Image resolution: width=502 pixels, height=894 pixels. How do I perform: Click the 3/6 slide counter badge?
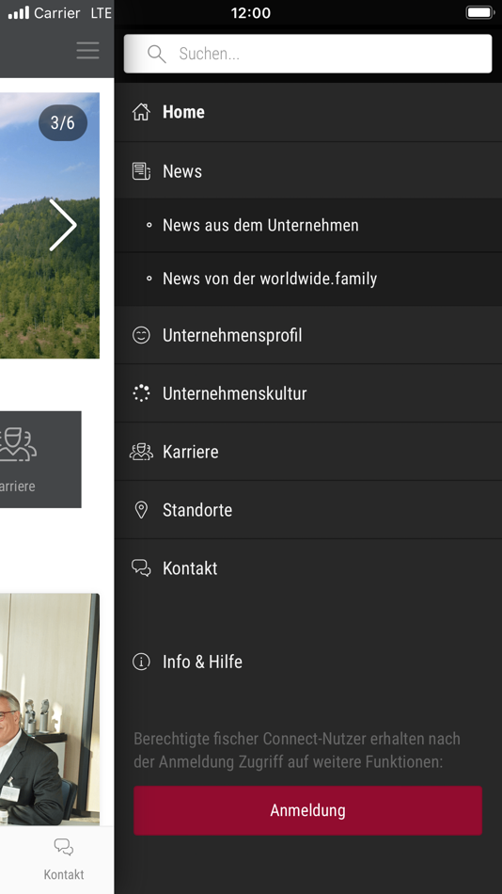click(x=63, y=122)
